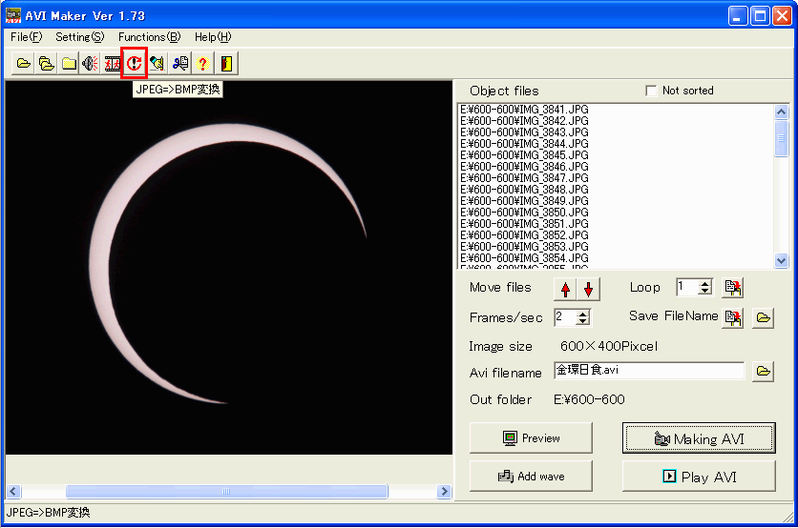Click the Play AVI button

699,477
